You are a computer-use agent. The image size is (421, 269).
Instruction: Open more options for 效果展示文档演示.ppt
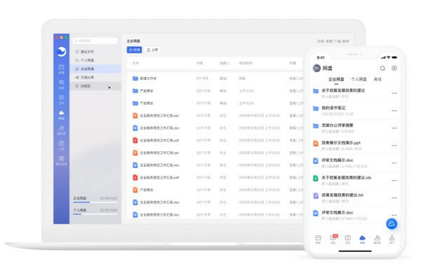click(394, 146)
